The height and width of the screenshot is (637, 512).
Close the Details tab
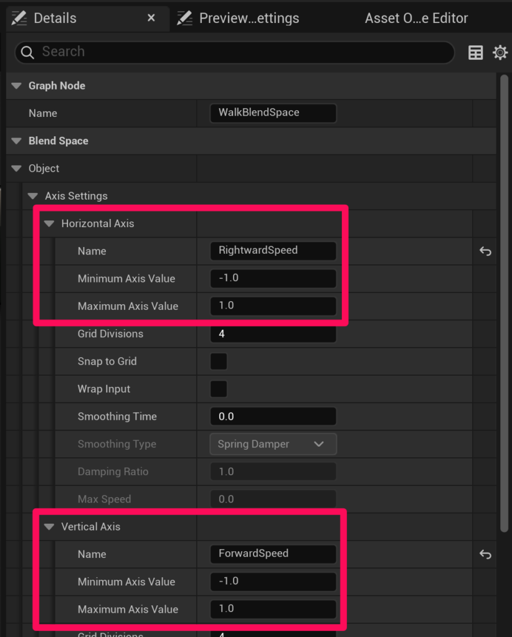coord(151,19)
